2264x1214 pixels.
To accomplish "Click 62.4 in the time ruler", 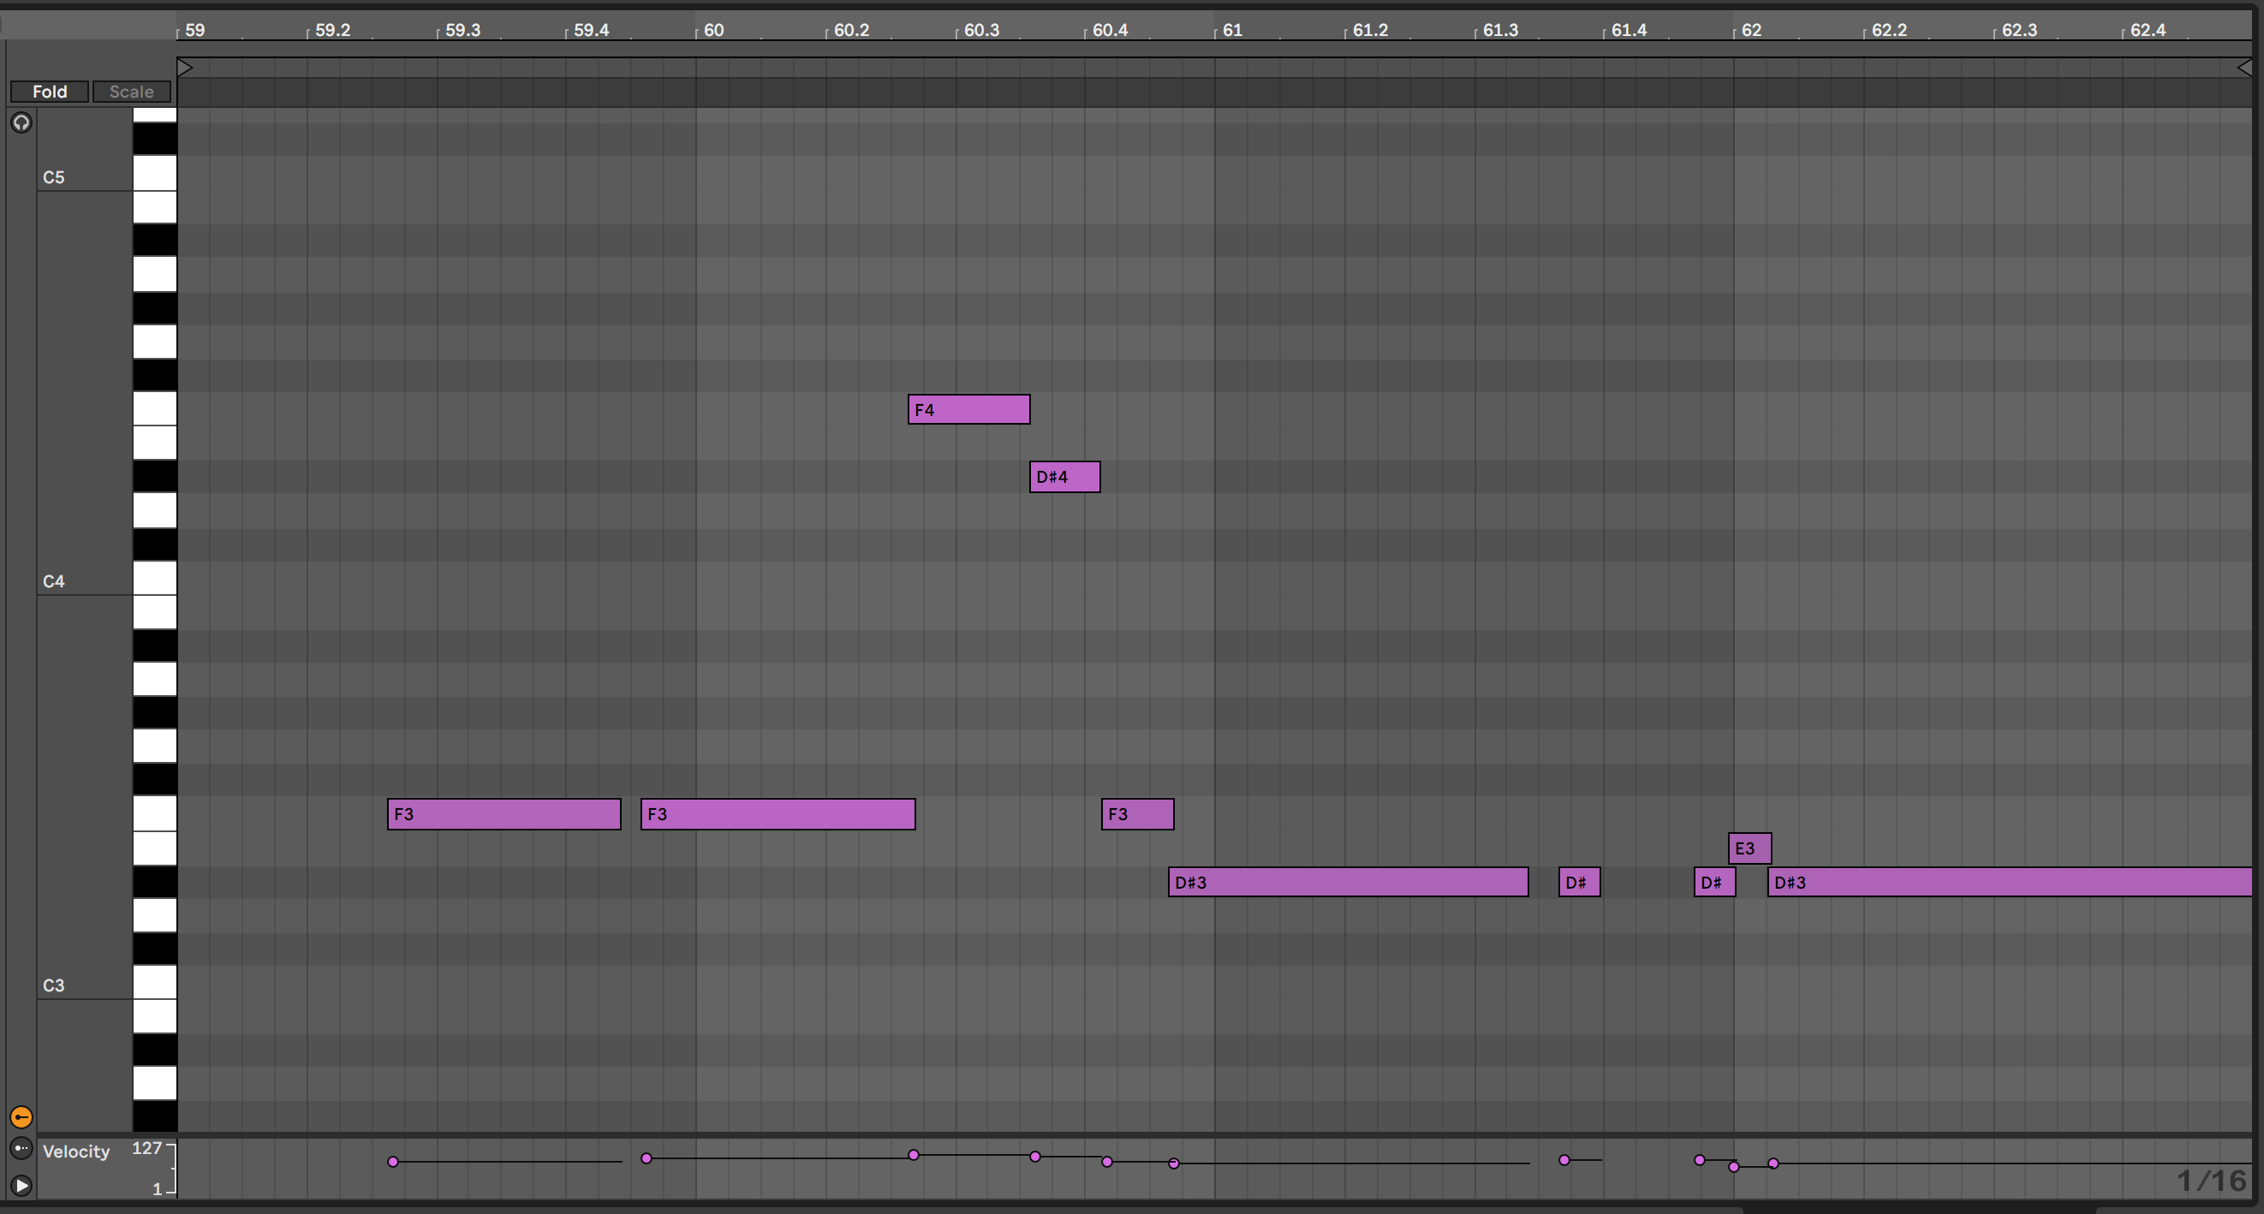I will coord(2148,30).
